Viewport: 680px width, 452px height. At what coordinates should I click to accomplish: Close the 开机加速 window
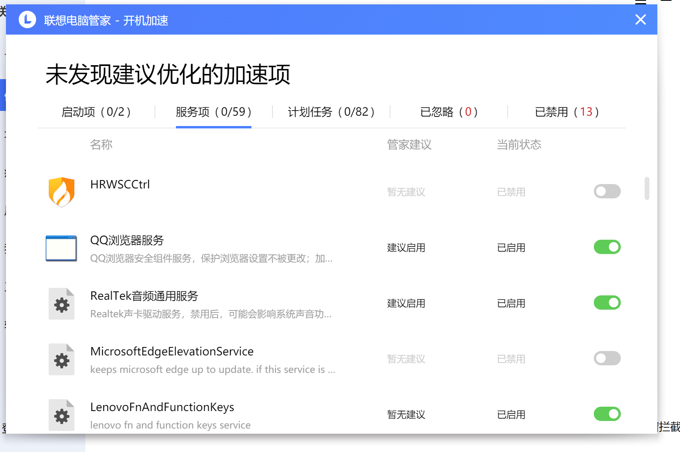[640, 19]
